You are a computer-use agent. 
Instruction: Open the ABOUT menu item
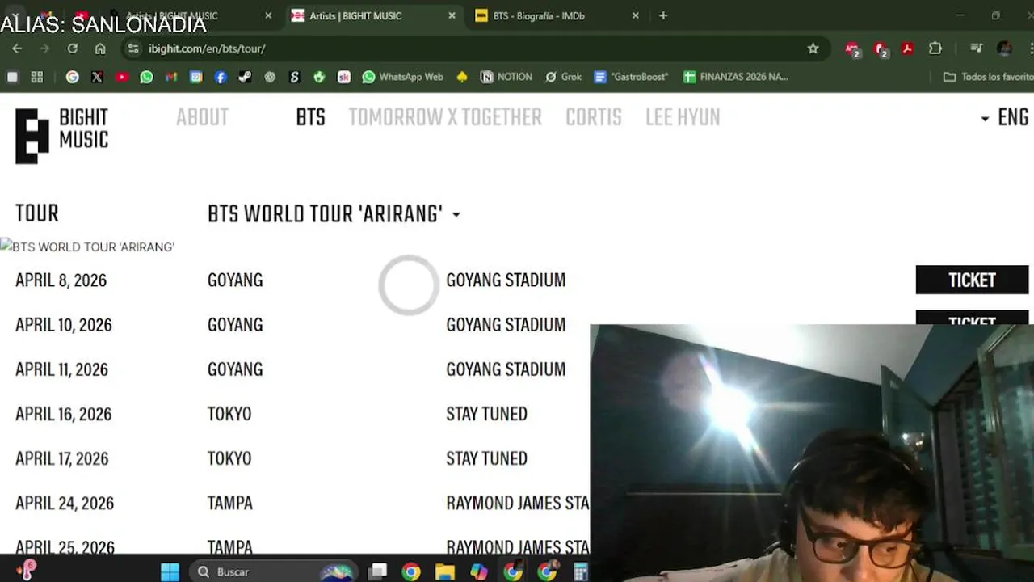point(202,118)
